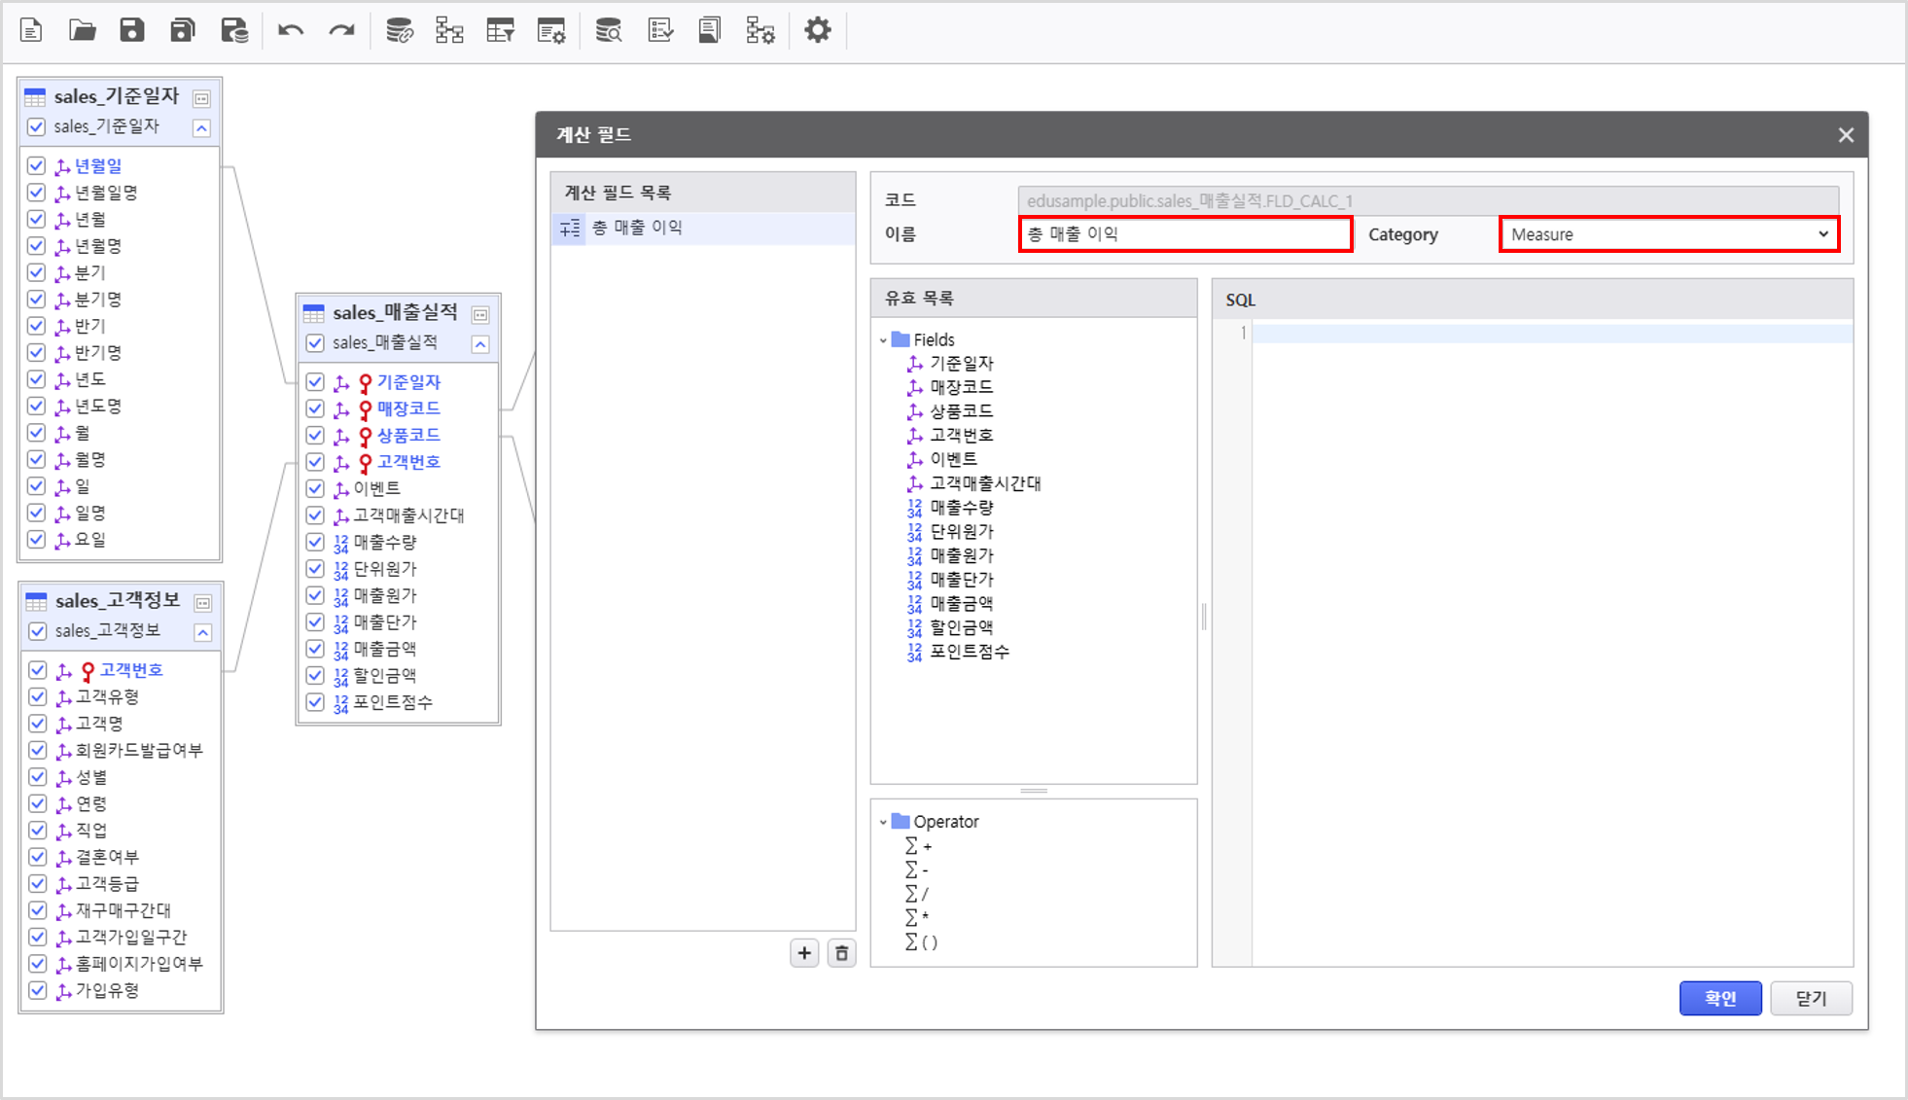The image size is (1908, 1100).
Task: Uncheck the 포인트점수 checkbox in sales_매출실적
Action: coord(315,701)
